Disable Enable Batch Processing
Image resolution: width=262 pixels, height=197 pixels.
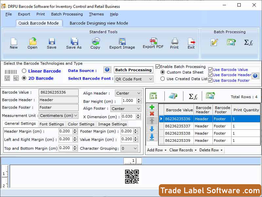point(158,66)
